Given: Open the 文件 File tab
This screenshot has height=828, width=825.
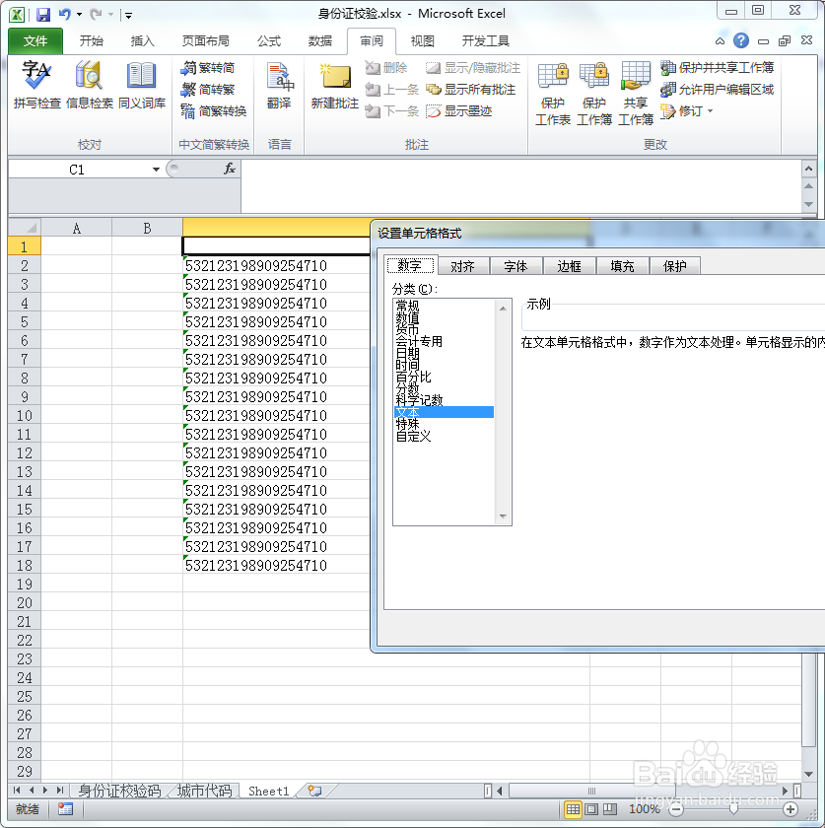Looking at the screenshot, I should tap(35, 41).
